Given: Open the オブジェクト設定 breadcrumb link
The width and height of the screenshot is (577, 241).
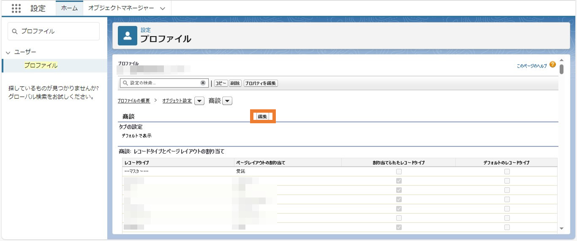Looking at the screenshot, I should coord(177,101).
